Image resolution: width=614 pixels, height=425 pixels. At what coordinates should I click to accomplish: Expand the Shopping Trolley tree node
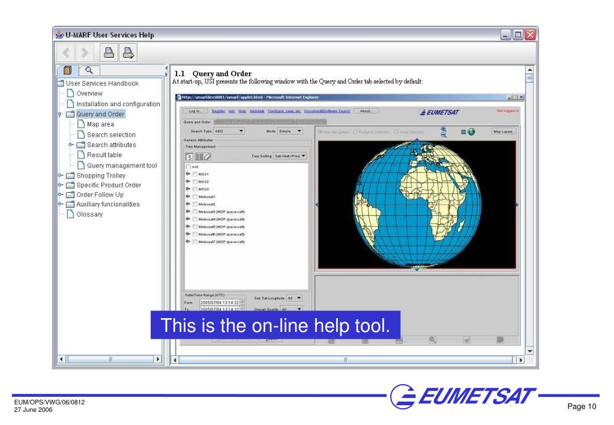pyautogui.click(x=60, y=175)
